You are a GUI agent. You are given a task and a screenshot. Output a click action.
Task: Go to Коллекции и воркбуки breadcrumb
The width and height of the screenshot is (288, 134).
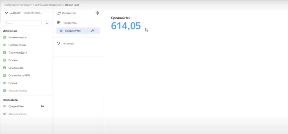(19, 5)
